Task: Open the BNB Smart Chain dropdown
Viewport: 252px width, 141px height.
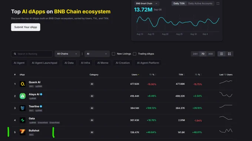Action: pyautogui.click(x=147, y=4)
